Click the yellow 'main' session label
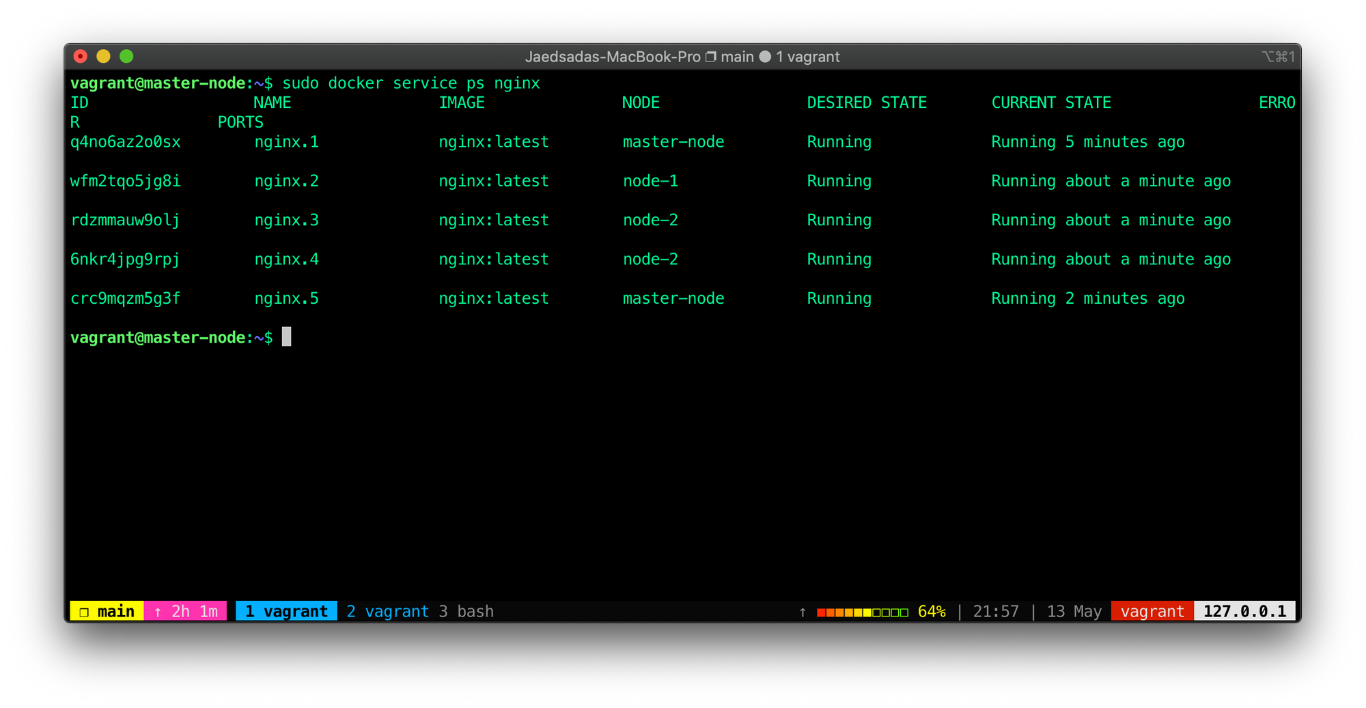The width and height of the screenshot is (1366, 708). point(107,611)
